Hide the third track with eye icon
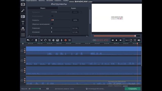This screenshot has height=91, width=162. pyautogui.click(x=25, y=69)
